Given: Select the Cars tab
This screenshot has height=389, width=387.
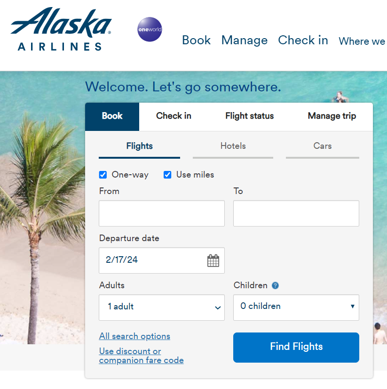Looking at the screenshot, I should (322, 146).
